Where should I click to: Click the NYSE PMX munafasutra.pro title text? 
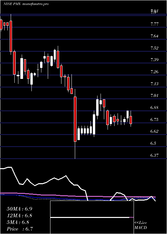[26, 4]
